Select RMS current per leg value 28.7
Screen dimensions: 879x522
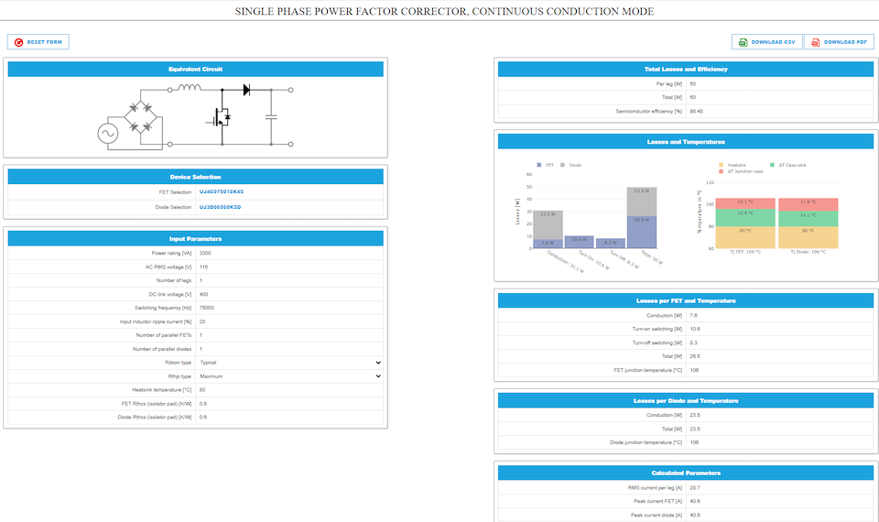coord(695,488)
